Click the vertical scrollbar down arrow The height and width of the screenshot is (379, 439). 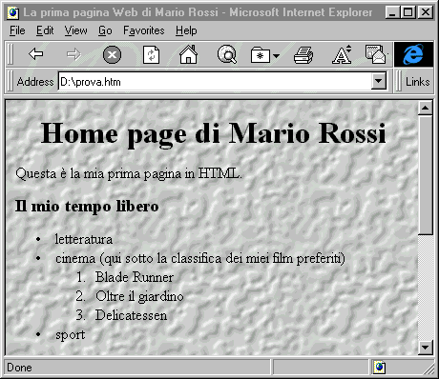point(426,347)
